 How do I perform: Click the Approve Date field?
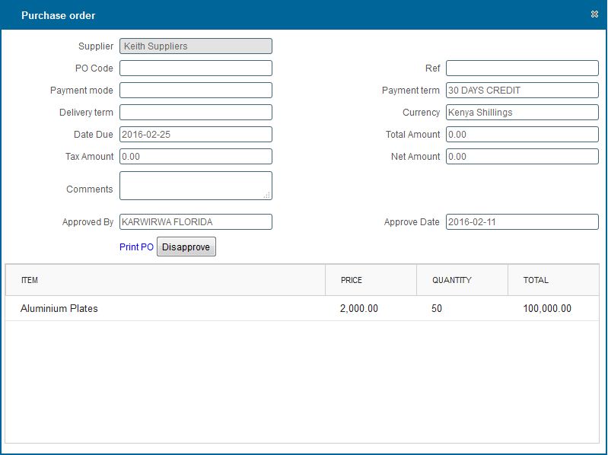click(522, 222)
